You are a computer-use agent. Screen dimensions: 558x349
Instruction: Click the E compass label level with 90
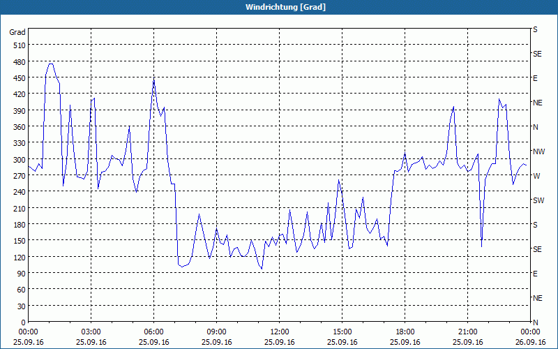click(x=535, y=274)
